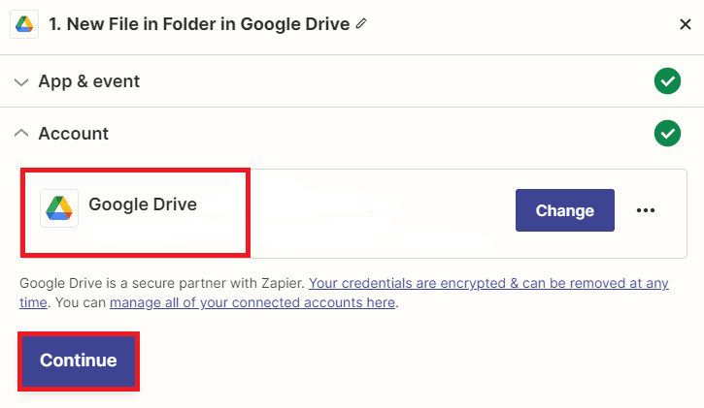Click the Google Drive logo in the account card

click(59, 207)
